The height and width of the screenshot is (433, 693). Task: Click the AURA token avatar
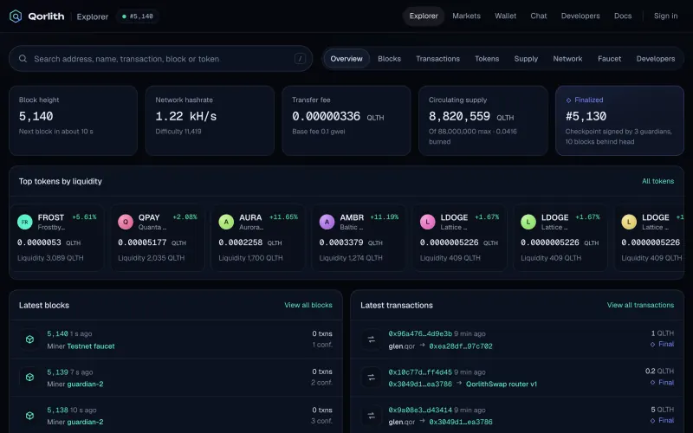226,222
